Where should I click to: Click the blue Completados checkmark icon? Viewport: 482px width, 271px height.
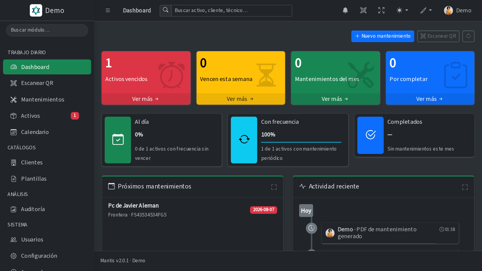pos(371,135)
